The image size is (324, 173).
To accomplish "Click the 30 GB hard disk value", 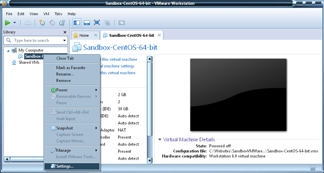I will [123, 109].
